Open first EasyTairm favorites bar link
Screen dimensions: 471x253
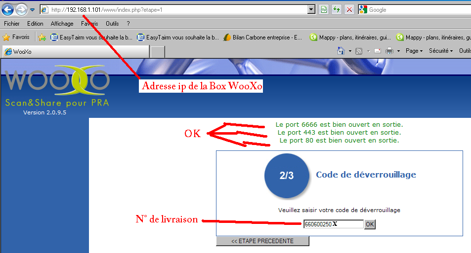click(91, 37)
